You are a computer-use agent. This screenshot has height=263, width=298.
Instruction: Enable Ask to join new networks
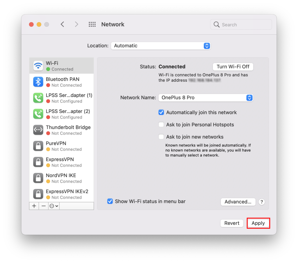click(161, 137)
